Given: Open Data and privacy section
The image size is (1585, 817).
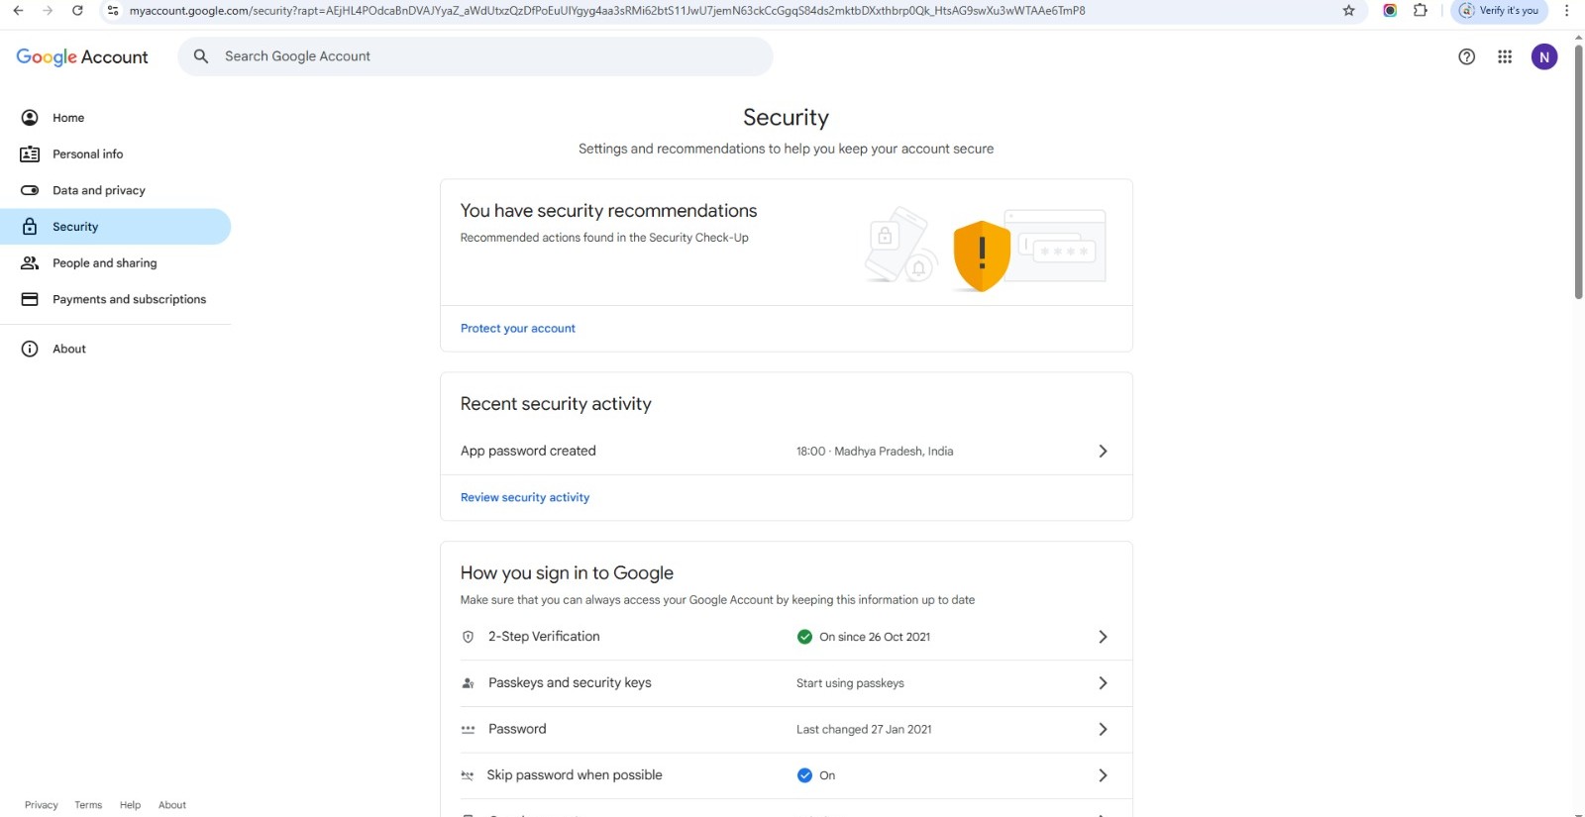Looking at the screenshot, I should [115, 190].
